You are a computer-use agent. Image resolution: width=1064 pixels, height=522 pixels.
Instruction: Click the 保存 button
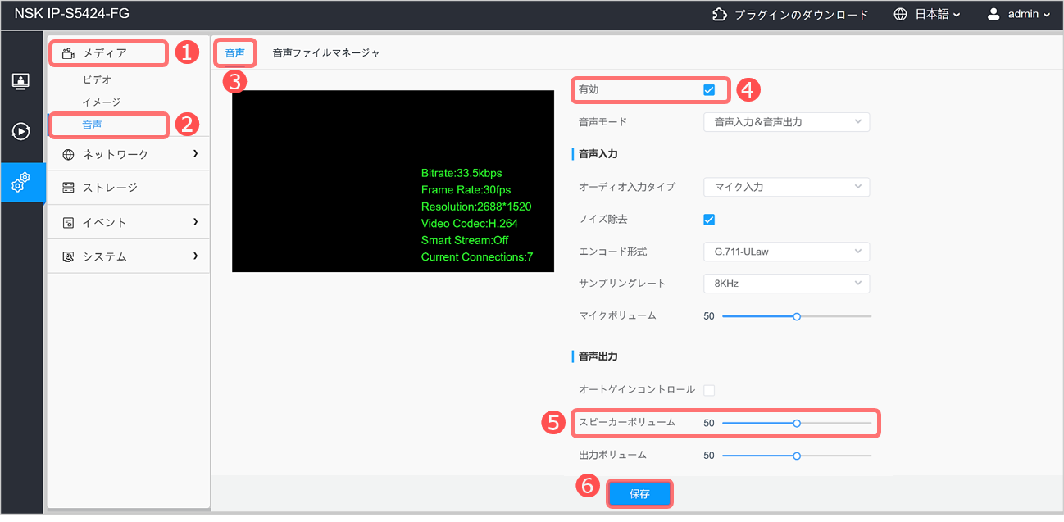coord(639,494)
